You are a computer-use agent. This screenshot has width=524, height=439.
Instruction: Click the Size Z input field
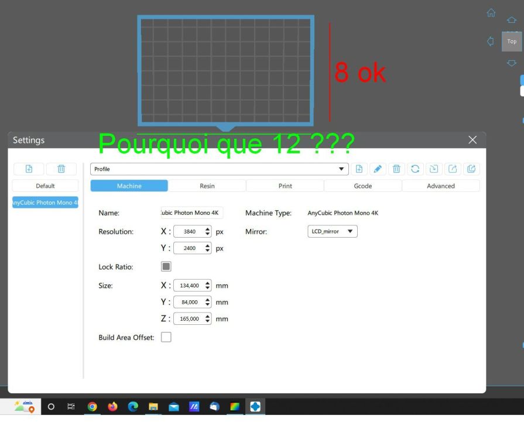pyautogui.click(x=189, y=319)
